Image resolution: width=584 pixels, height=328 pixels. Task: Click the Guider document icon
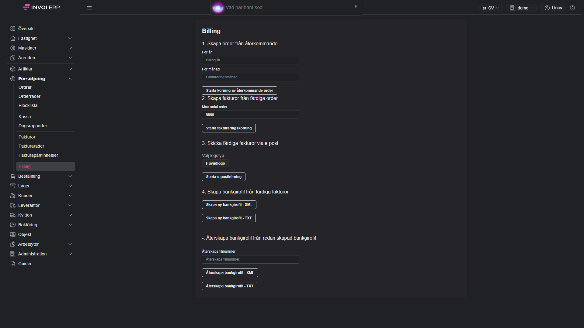pyautogui.click(x=13, y=264)
